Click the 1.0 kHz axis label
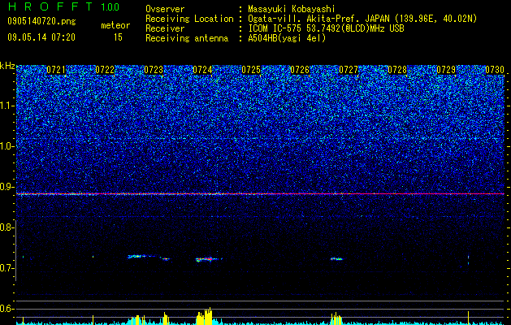This screenshot has width=511, height=325. pos(8,146)
